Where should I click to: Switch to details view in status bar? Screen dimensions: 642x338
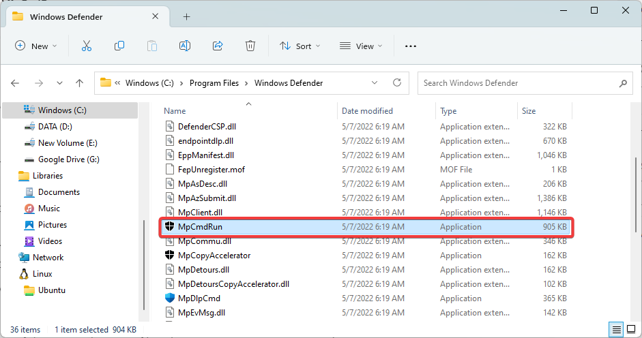point(616,329)
